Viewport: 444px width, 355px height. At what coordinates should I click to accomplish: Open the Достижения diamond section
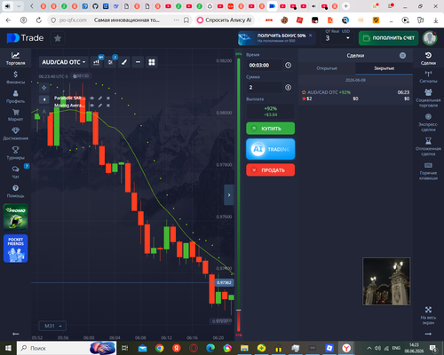[x=15, y=134]
